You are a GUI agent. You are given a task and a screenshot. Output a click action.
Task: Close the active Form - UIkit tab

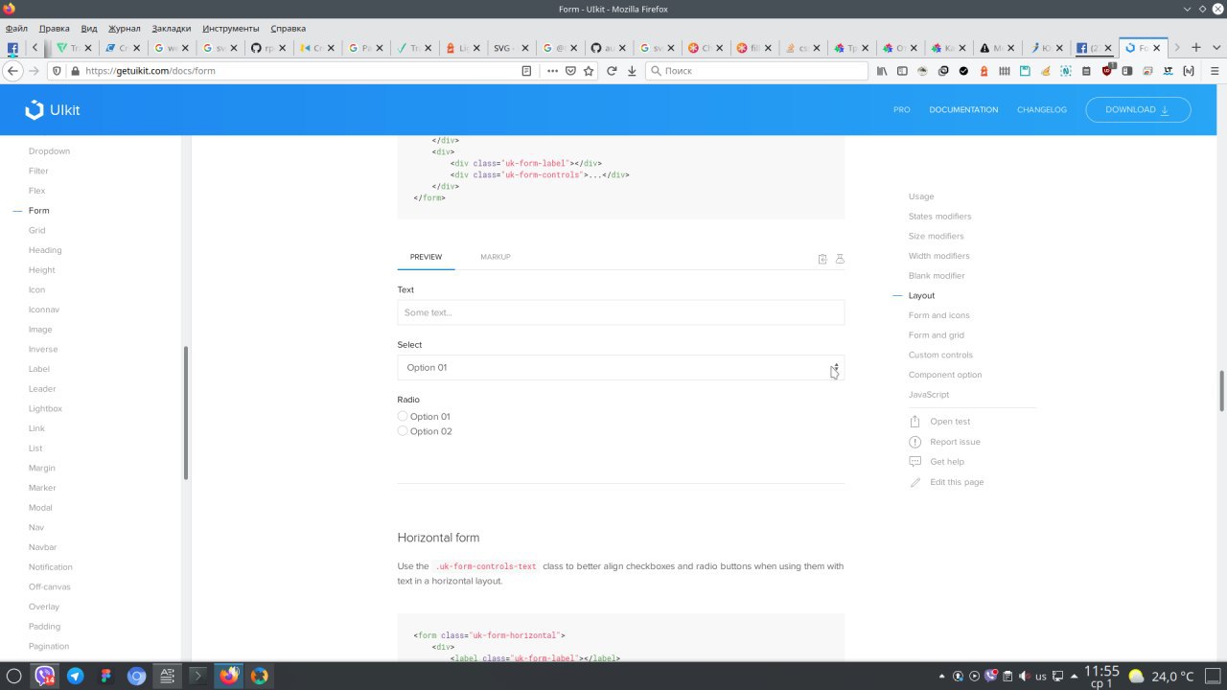coord(1158,48)
